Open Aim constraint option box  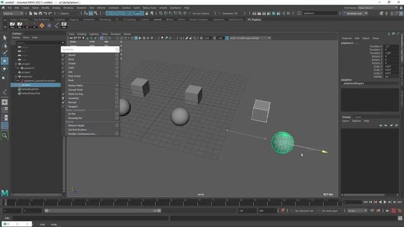117,72
